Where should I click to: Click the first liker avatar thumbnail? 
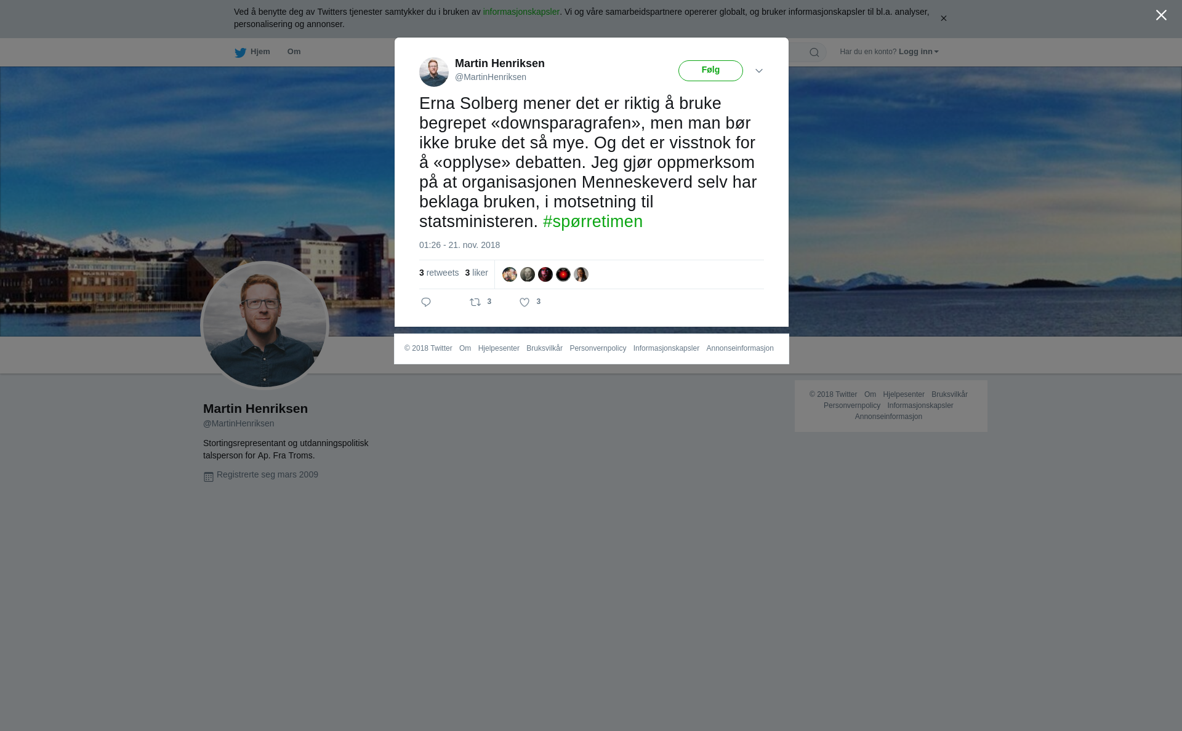coord(510,274)
